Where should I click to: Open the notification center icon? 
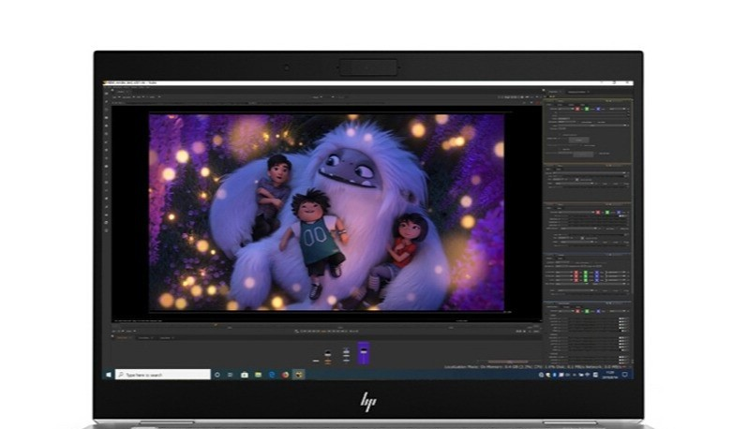pyautogui.click(x=625, y=375)
